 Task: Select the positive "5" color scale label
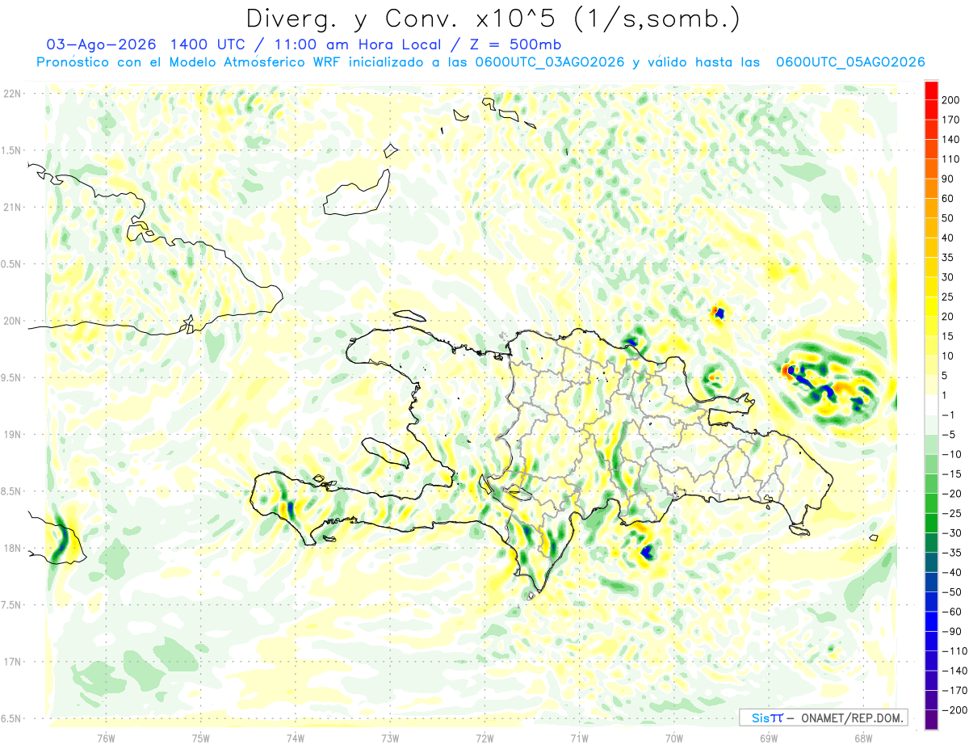tap(946, 376)
